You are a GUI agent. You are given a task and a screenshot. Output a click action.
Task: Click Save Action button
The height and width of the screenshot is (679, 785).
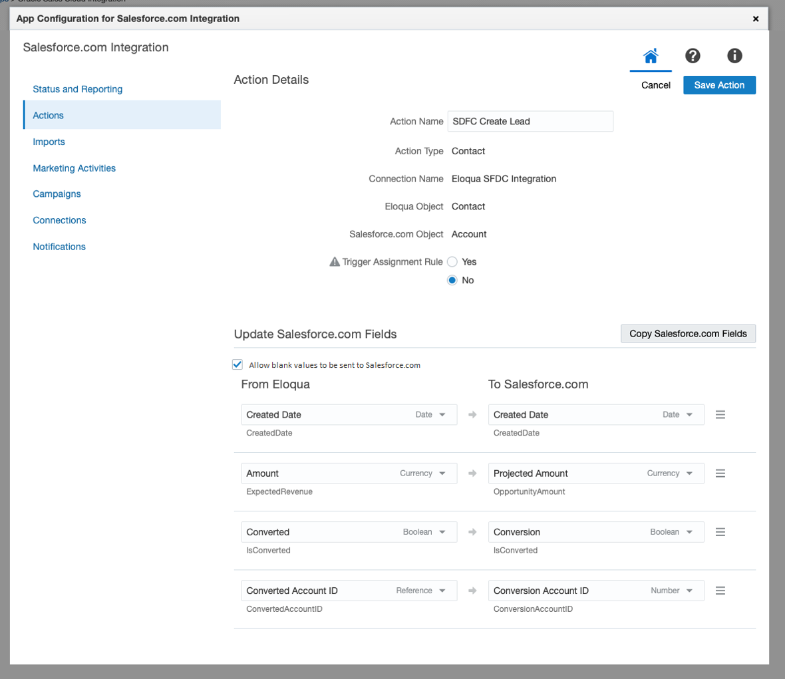tap(719, 85)
